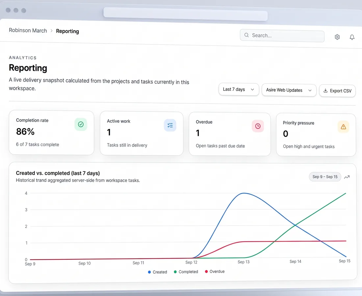Click the Sep 15 axis label
This screenshot has width=362, height=296.
point(345,261)
